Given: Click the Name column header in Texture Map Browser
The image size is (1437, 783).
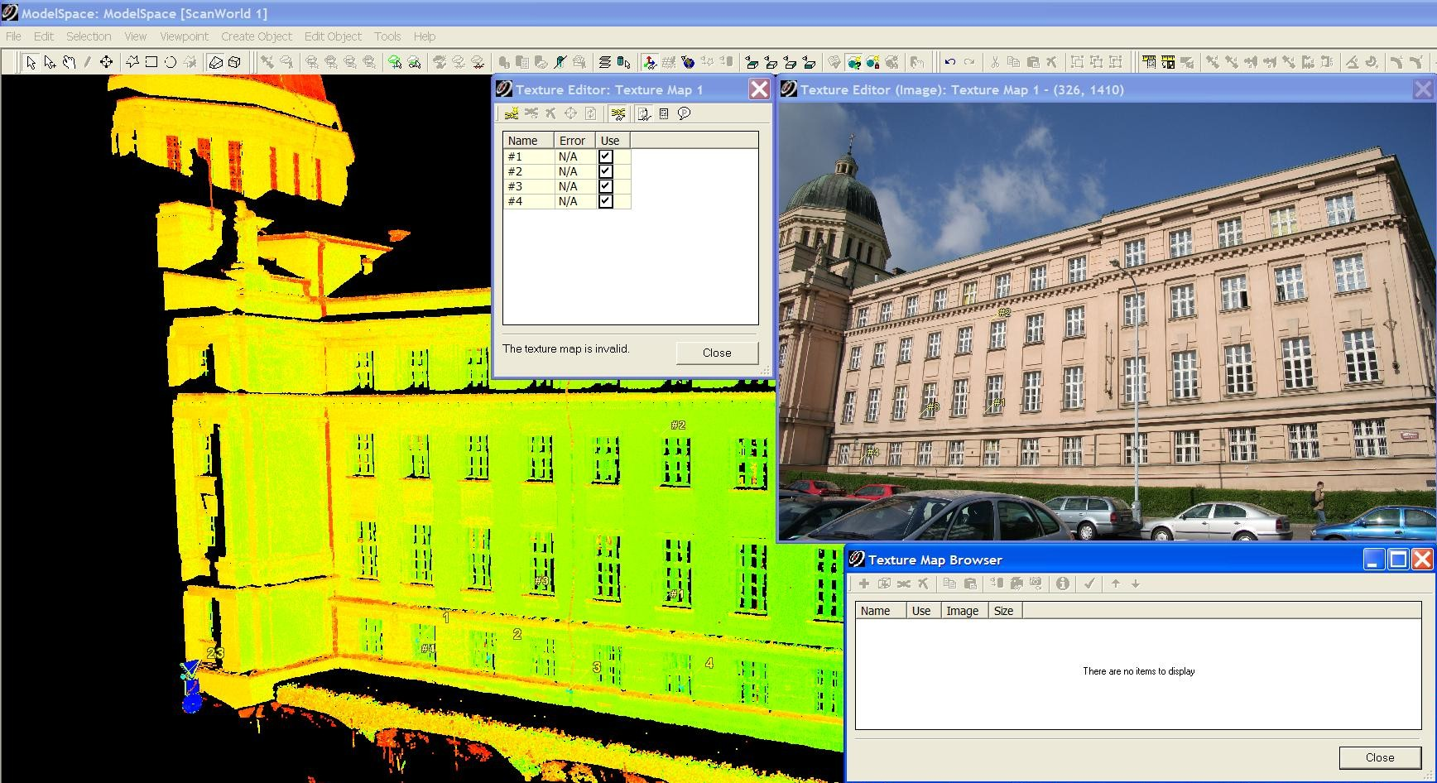Looking at the screenshot, I should 881,611.
